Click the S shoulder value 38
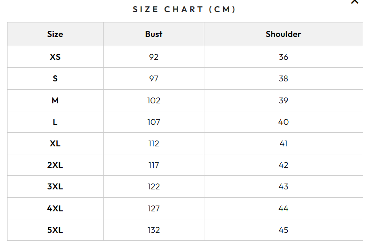Viewport: 367px width, 245px height. (x=283, y=79)
